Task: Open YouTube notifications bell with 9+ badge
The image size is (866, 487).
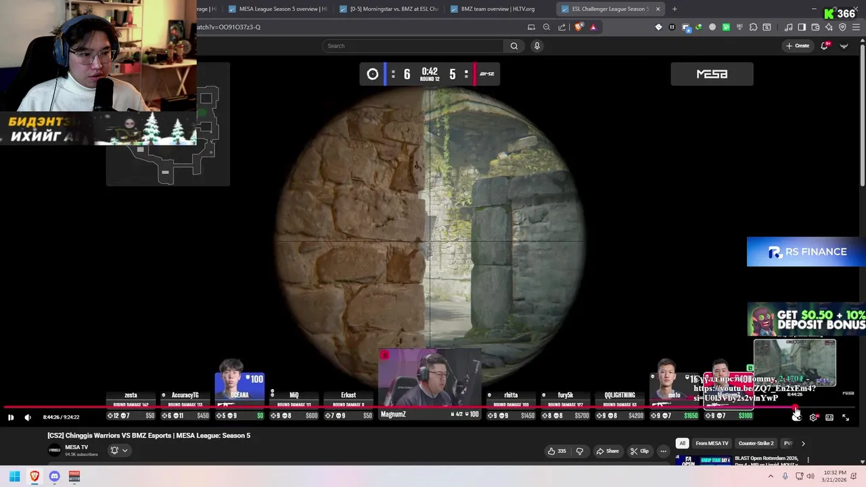Action: click(x=825, y=46)
